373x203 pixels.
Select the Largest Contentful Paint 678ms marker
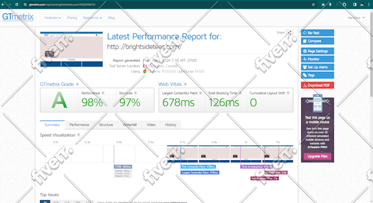click(200, 172)
